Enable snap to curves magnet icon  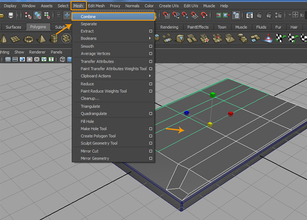tap(176, 15)
